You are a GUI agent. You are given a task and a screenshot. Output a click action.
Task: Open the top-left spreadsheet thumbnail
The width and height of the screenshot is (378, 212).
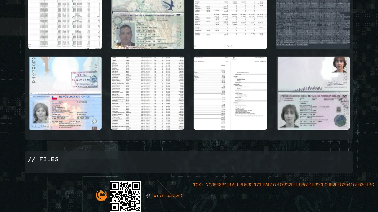[x=65, y=24]
